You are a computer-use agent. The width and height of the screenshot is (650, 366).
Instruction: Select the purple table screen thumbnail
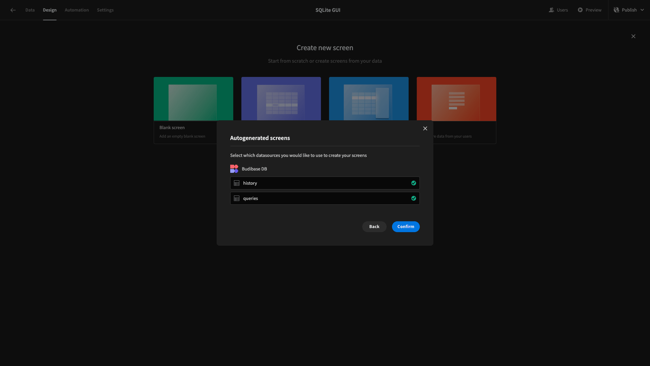(x=281, y=99)
